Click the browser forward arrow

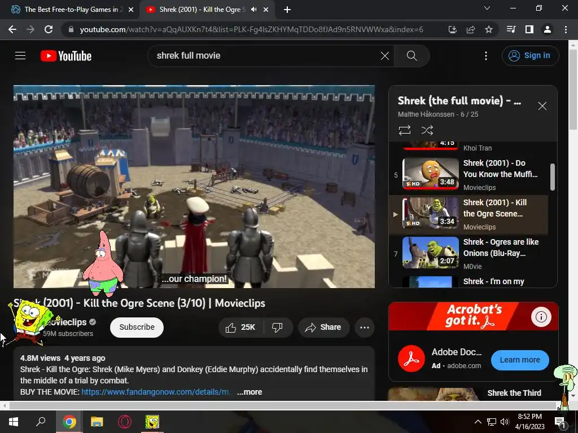(x=30, y=29)
